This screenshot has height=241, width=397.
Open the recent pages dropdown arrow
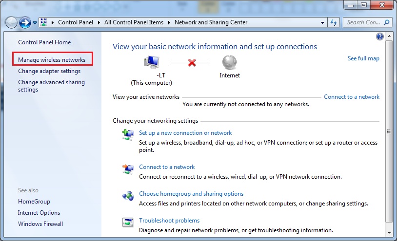(x=35, y=23)
